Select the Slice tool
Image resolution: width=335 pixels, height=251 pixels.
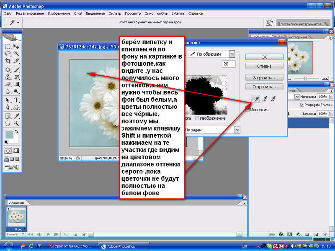coord(16,61)
